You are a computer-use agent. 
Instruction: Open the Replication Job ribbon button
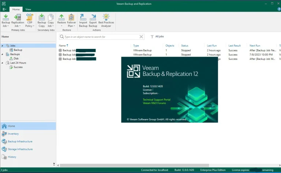tap(18, 20)
